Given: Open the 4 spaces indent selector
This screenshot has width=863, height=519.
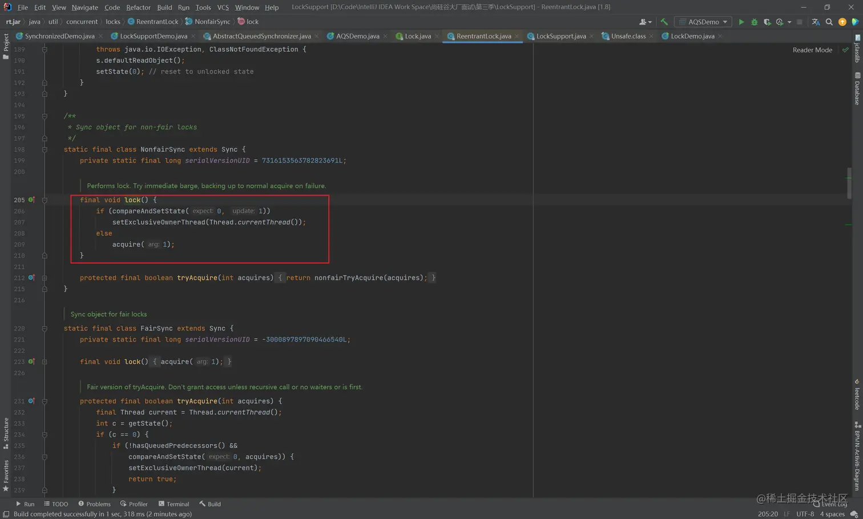Looking at the screenshot, I should tap(832, 514).
